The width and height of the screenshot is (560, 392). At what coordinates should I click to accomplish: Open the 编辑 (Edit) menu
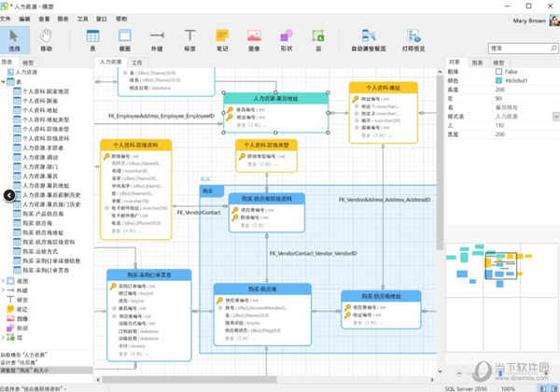[x=24, y=19]
